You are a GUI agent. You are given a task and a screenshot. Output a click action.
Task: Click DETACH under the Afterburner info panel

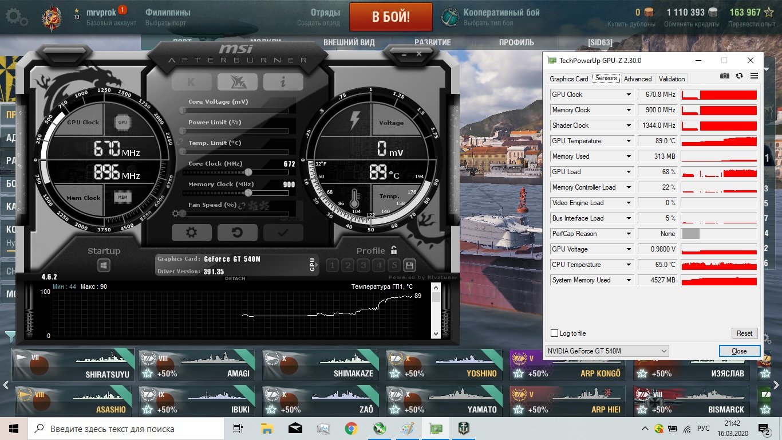pos(235,278)
